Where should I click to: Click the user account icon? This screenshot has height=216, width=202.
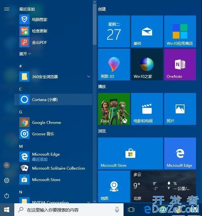pyautogui.click(x=7, y=165)
